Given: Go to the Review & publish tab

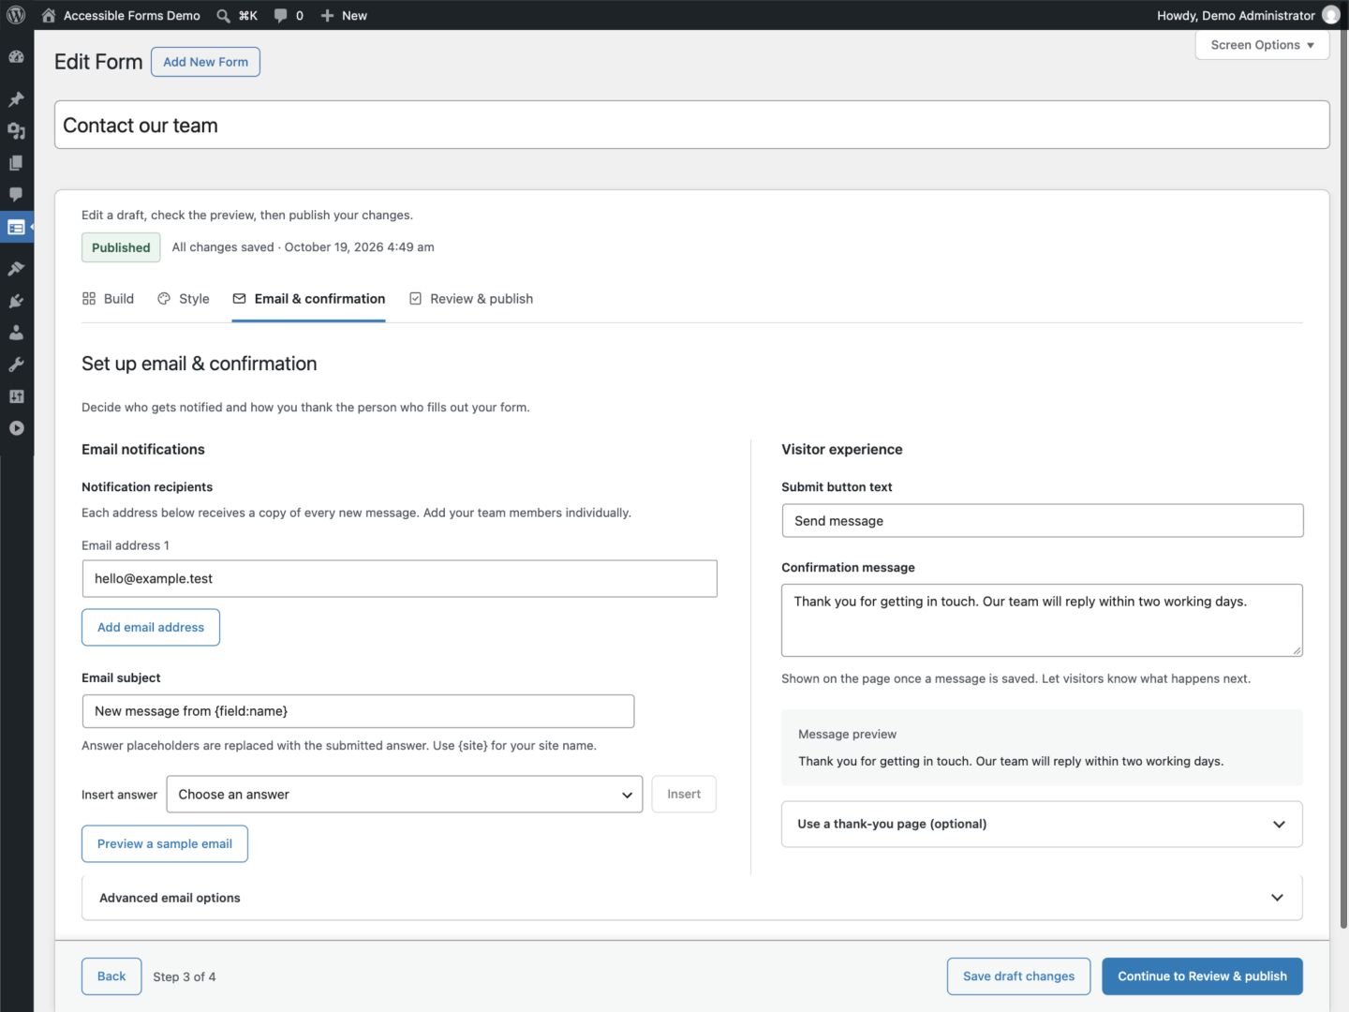Looking at the screenshot, I should point(471,299).
